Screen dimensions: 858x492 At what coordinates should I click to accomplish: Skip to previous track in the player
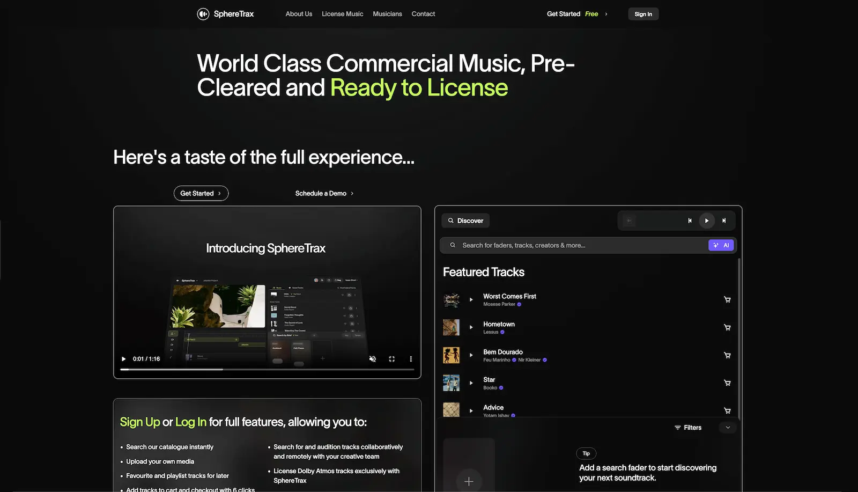click(x=690, y=221)
